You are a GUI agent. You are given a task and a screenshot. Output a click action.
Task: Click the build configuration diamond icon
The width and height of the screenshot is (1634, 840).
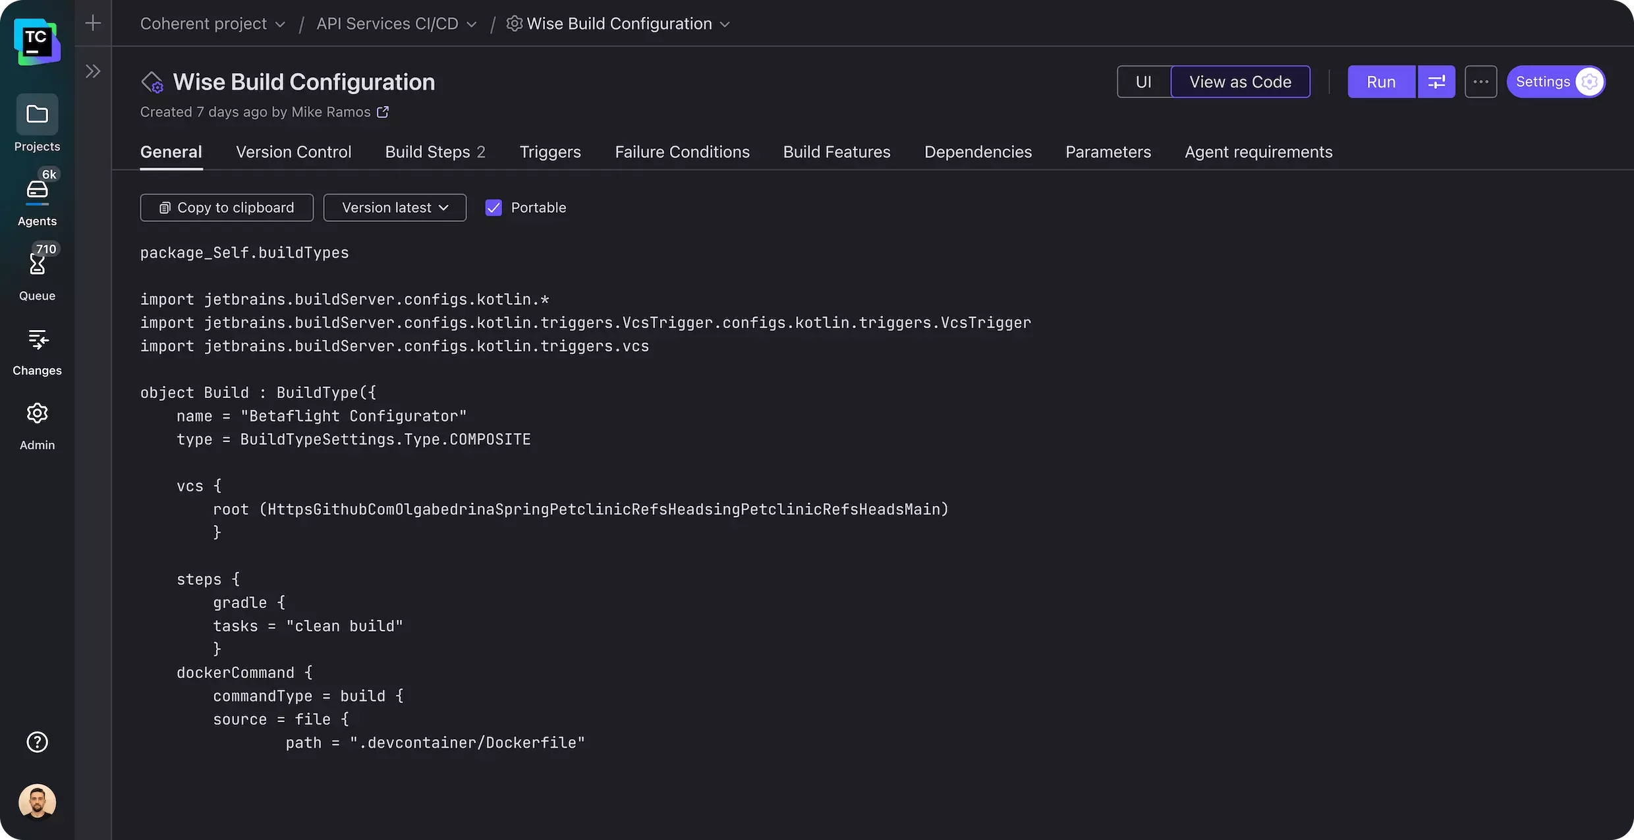pos(152,82)
